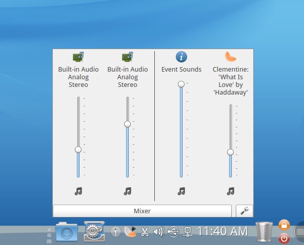Click the Event Sounds blue info icon

pyautogui.click(x=181, y=57)
